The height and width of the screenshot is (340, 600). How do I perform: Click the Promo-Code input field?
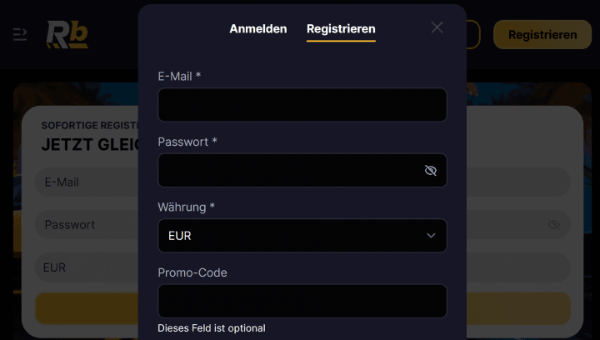click(x=302, y=301)
